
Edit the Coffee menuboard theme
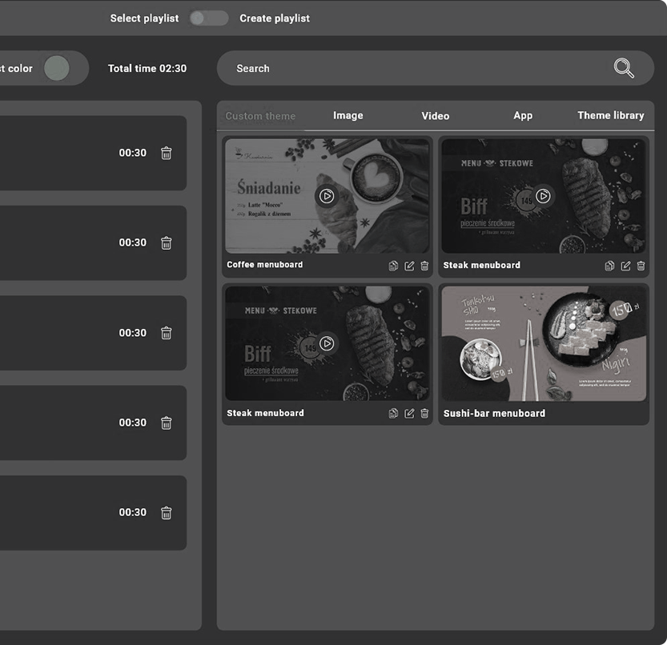(409, 266)
